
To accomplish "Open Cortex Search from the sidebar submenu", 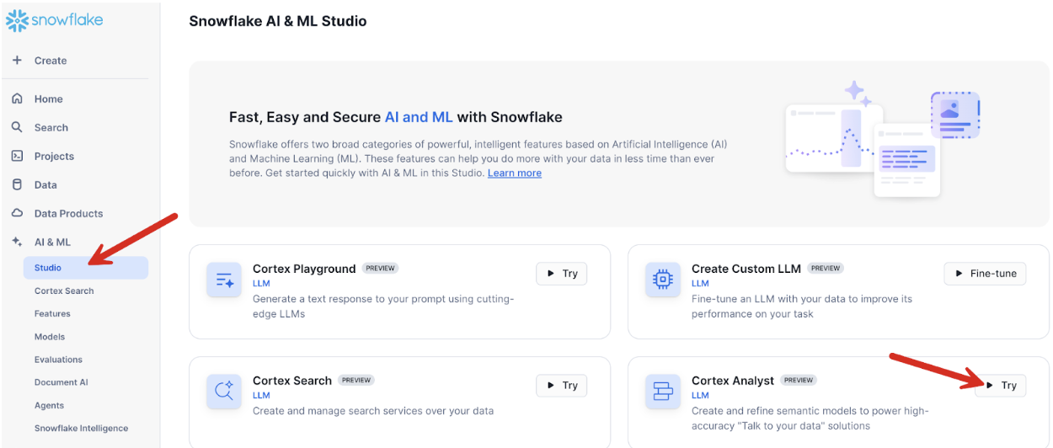I will 64,291.
